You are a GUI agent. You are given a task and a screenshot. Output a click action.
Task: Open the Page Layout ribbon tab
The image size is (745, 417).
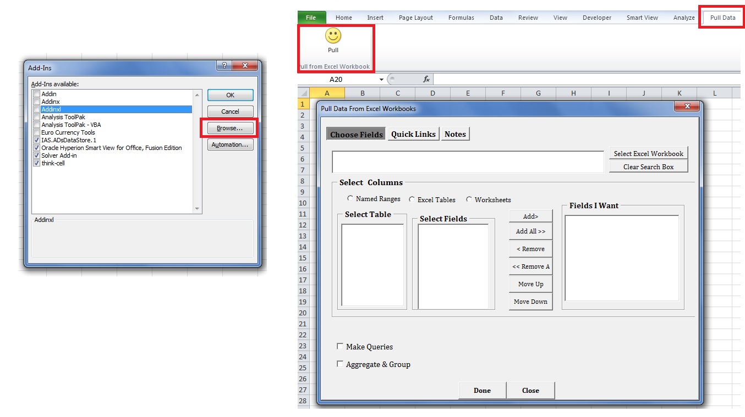tap(416, 18)
